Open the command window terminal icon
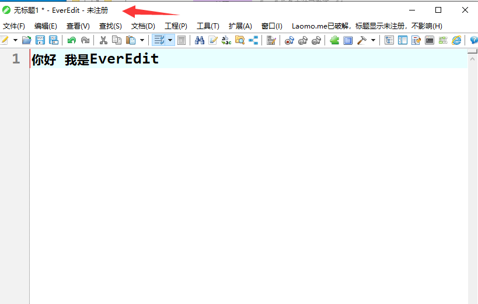 tap(430, 40)
